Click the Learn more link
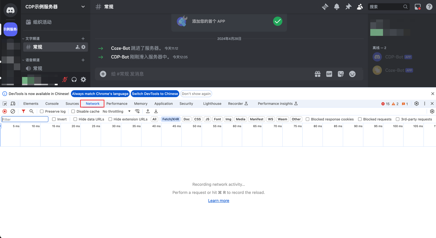The width and height of the screenshot is (436, 238). [219, 201]
